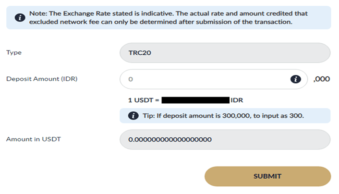Click info icon inside Deposit Amount field
The width and height of the screenshot is (339, 194).
point(296,79)
